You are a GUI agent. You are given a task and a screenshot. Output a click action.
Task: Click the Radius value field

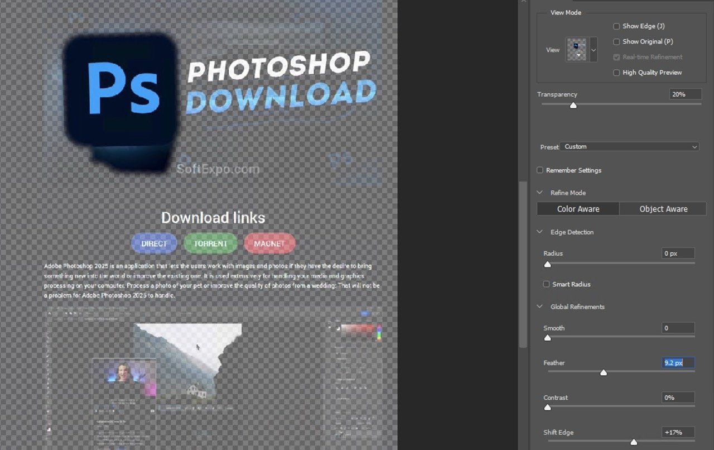click(678, 253)
